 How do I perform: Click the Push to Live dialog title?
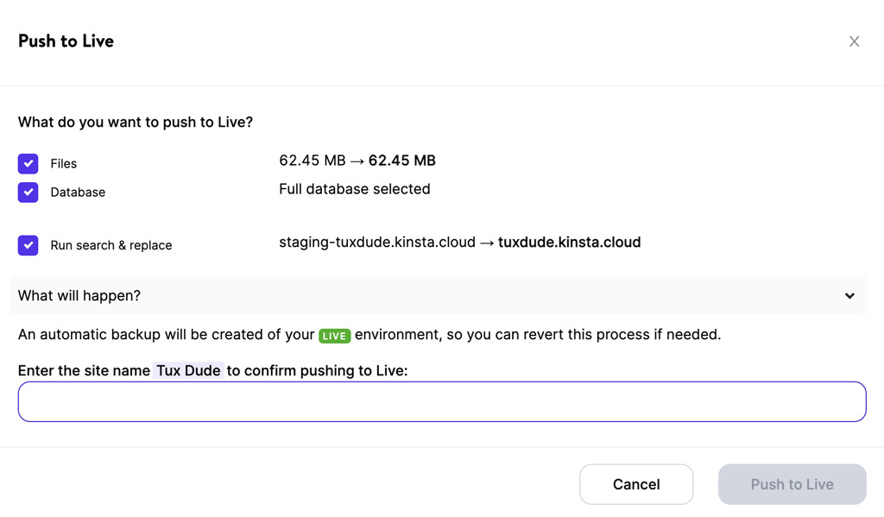tap(66, 41)
